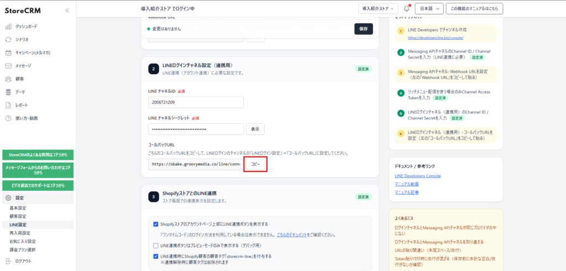Click the LINE チャネルID input field
The width and height of the screenshot is (566, 271).
[x=196, y=102]
